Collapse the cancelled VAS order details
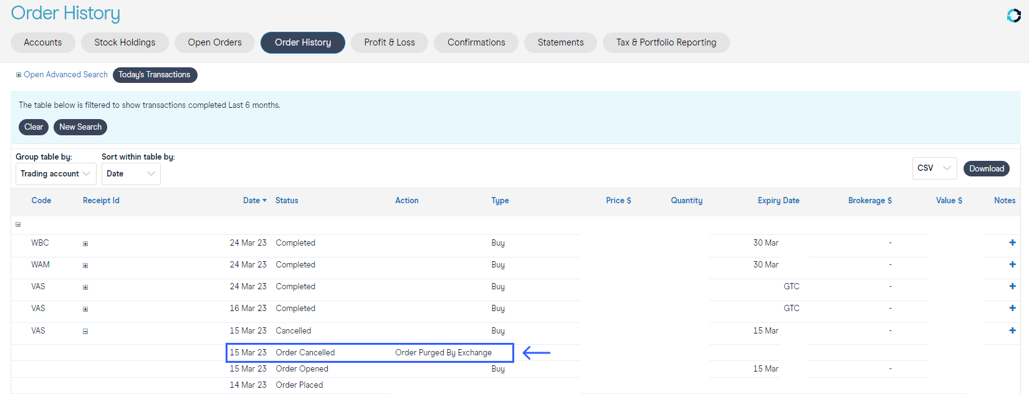The width and height of the screenshot is (1029, 394). (85, 332)
